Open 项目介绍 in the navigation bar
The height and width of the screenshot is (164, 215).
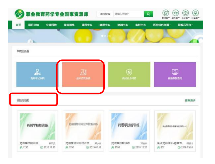[x=33, y=25]
